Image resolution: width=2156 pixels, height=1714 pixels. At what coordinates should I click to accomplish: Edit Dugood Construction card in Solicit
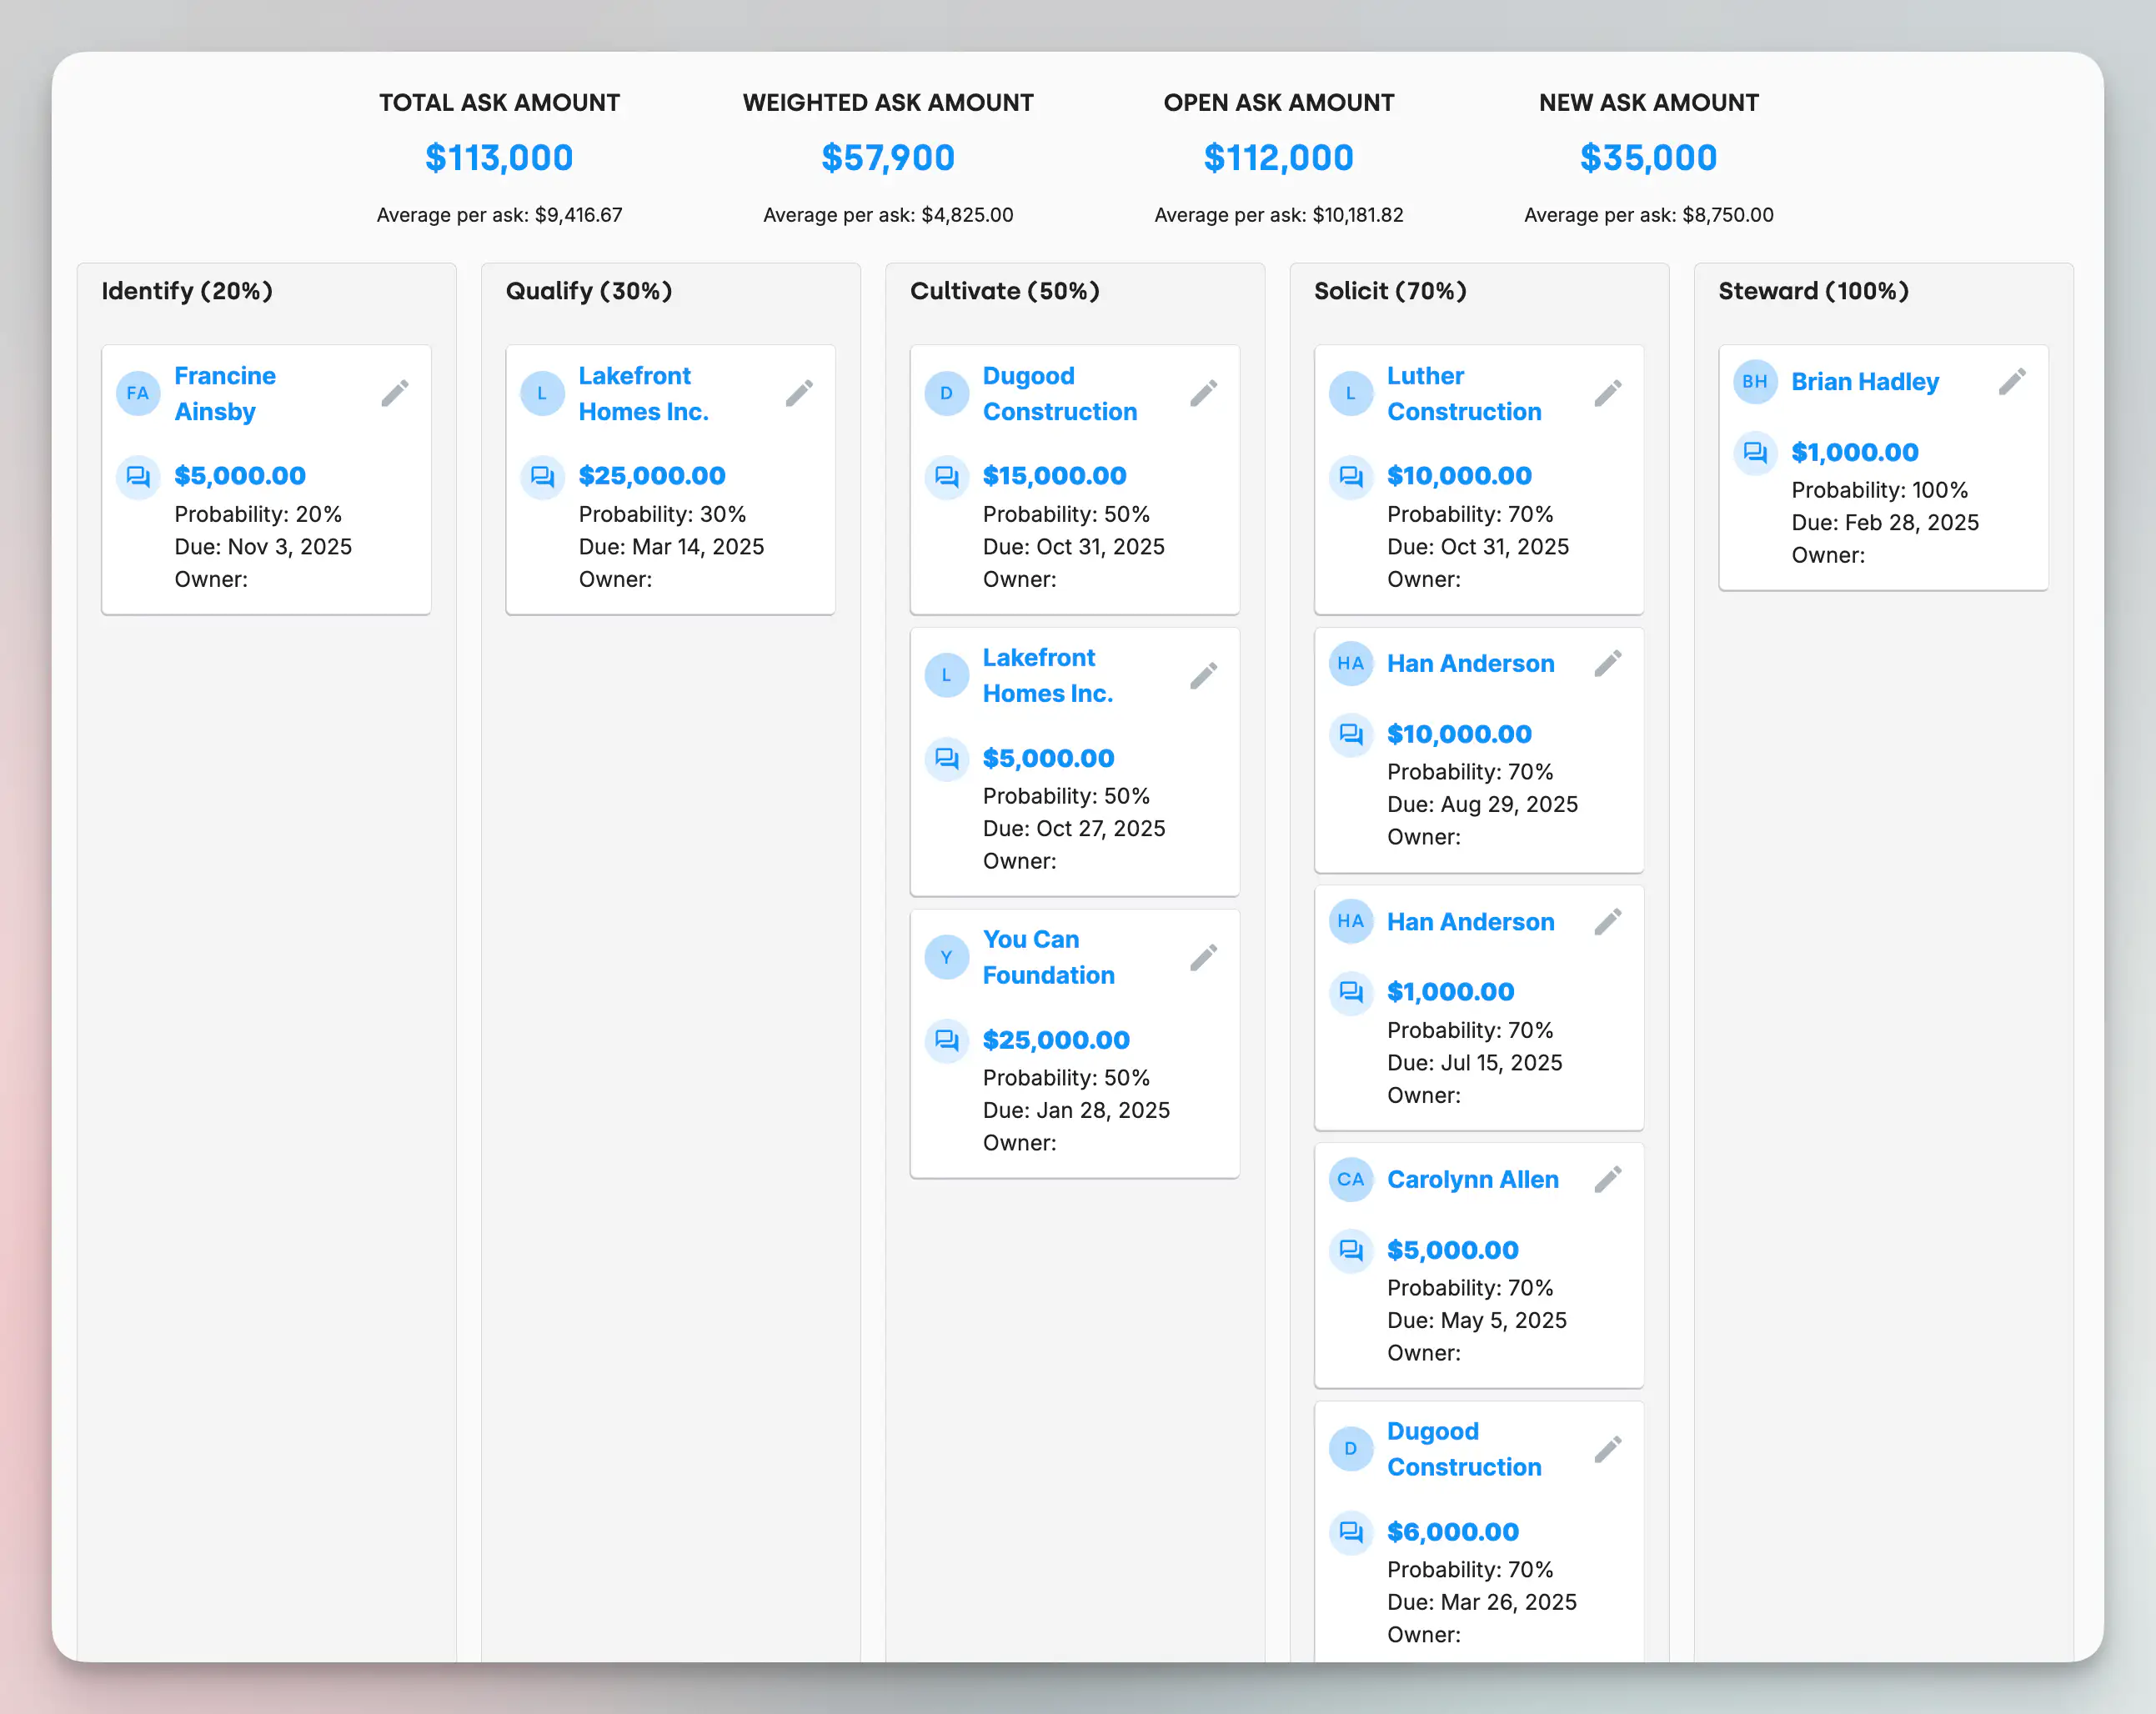tap(1607, 1449)
